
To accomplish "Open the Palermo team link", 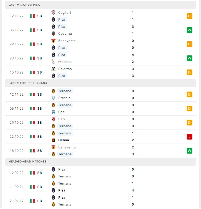I will point(65,69).
